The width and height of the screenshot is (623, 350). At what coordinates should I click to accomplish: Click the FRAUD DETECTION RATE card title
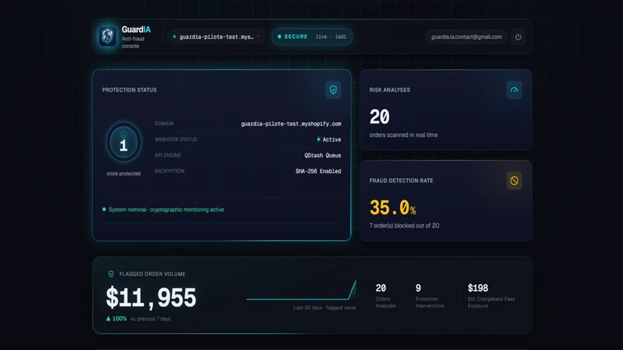401,180
